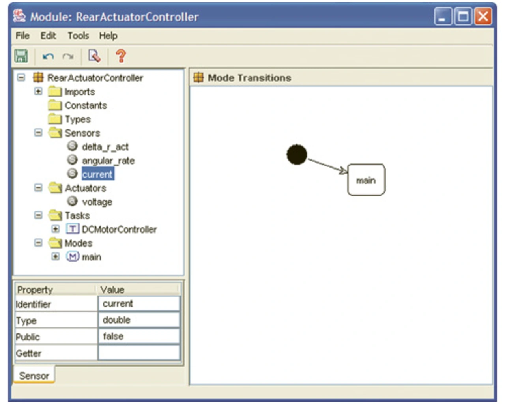Image resolution: width=505 pixels, height=404 pixels.
Task: Select the delta_r_act sensor icon
Action: point(72,146)
